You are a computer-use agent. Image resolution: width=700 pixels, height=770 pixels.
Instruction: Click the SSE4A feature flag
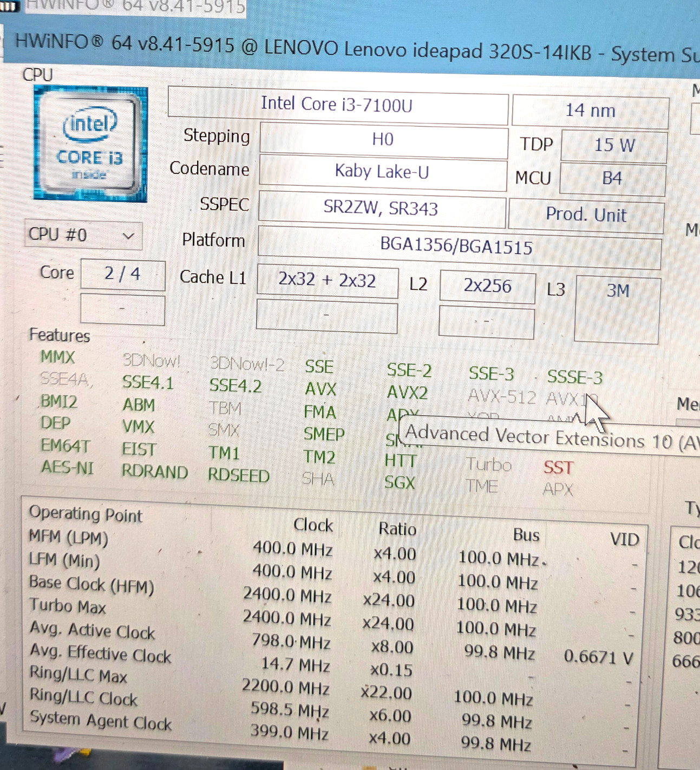coord(65,379)
